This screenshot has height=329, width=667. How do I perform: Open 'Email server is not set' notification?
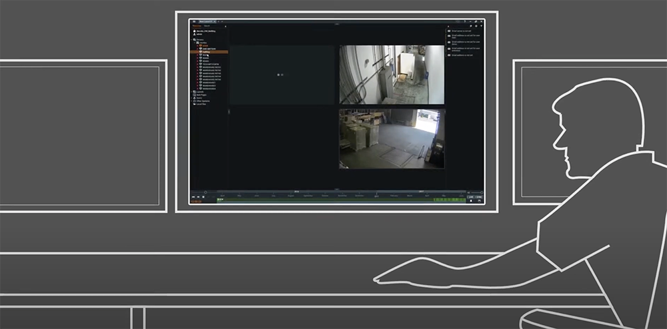pyautogui.click(x=461, y=31)
